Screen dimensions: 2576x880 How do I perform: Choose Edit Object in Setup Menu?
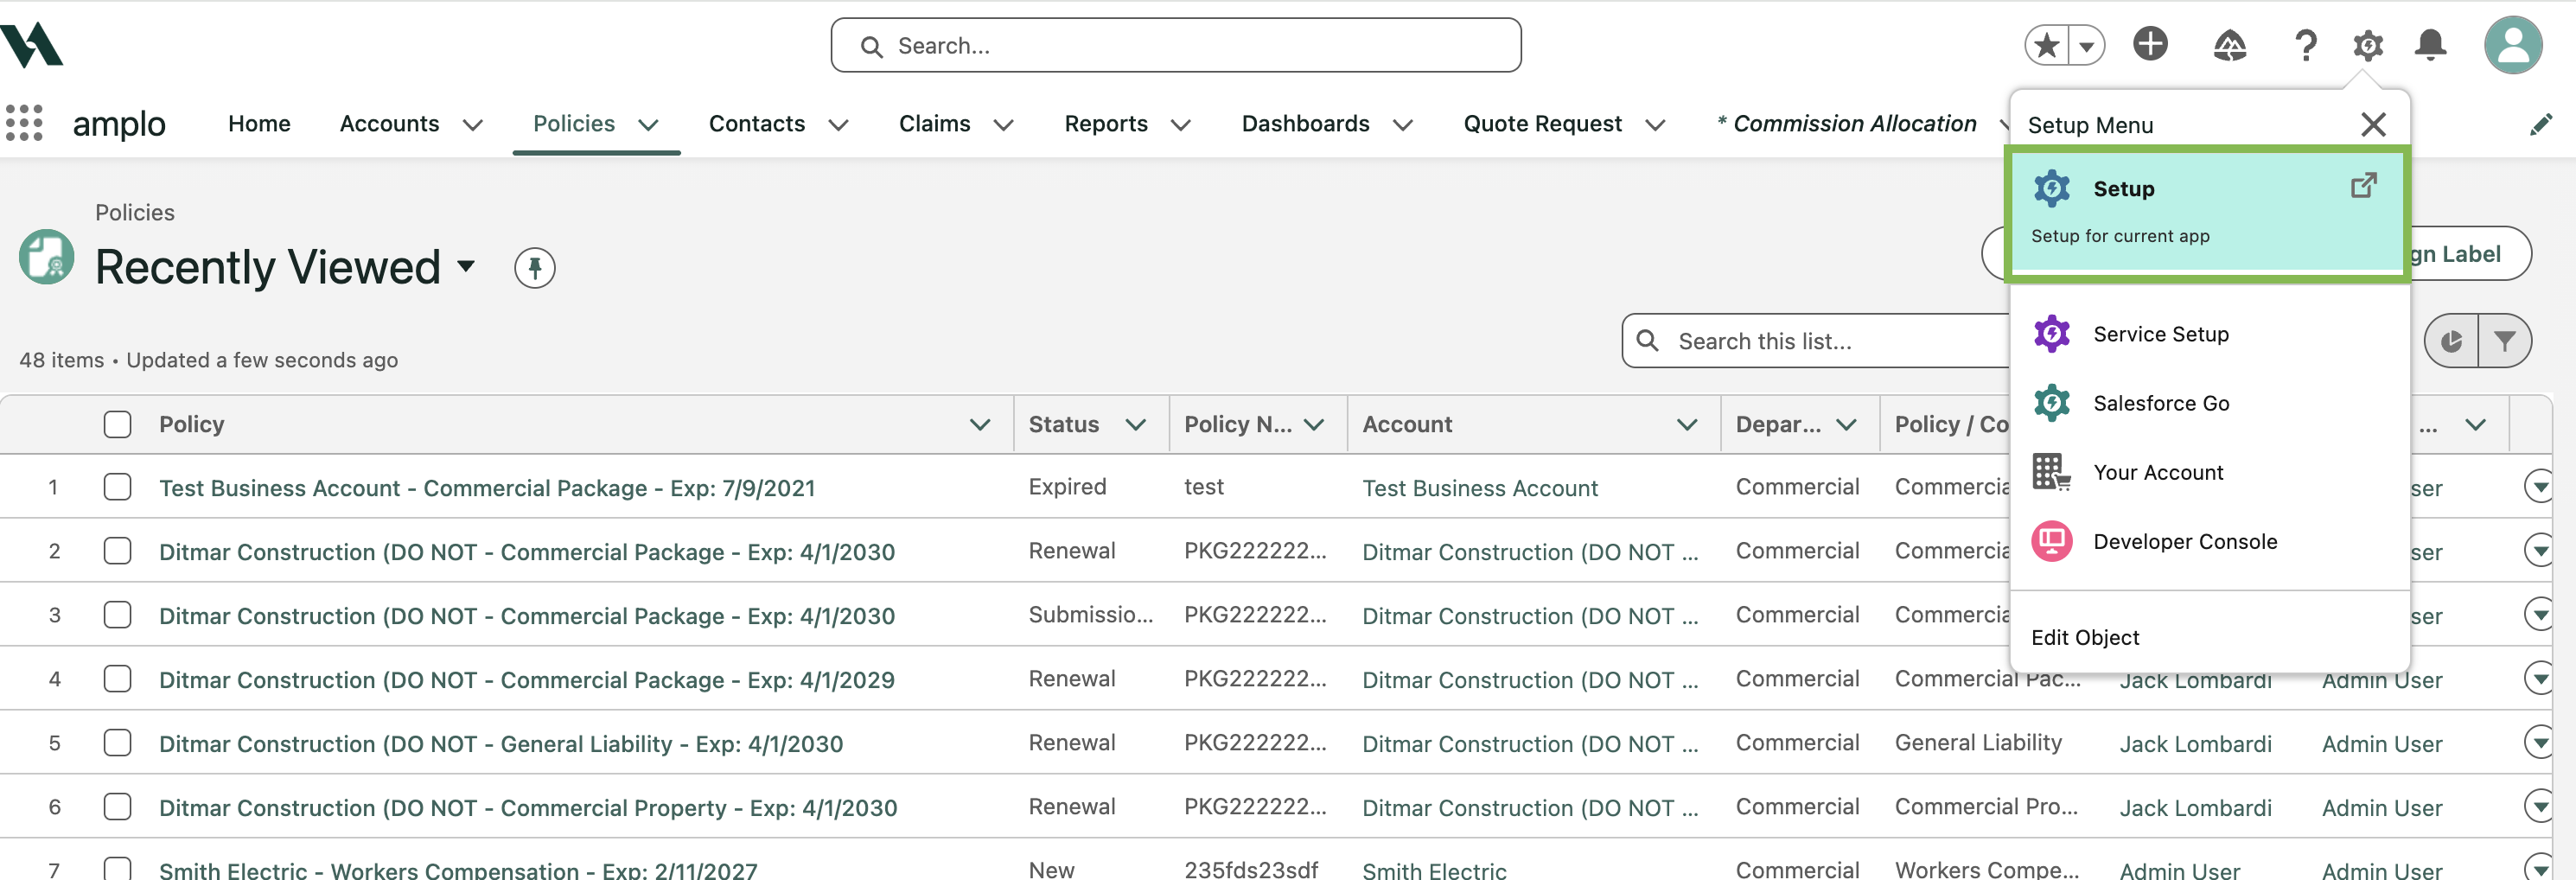[x=2084, y=637]
